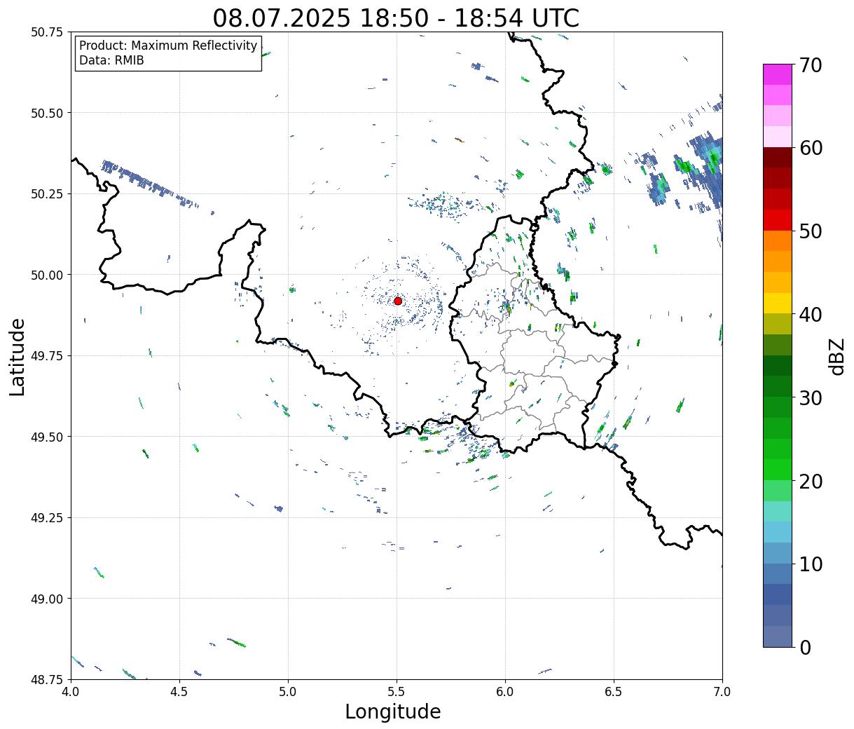The width and height of the screenshot is (854, 729).
Task: Click the x-axis tick label 5.0
Action: tap(288, 691)
